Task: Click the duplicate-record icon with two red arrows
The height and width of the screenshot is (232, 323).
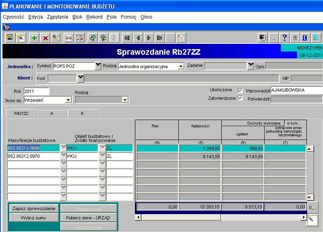Action: (69, 38)
